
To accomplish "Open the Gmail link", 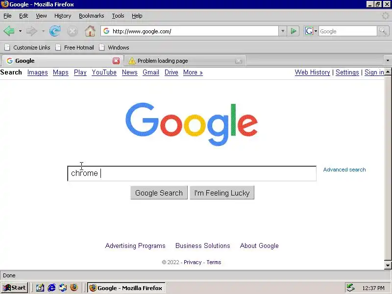I will click(151, 73).
